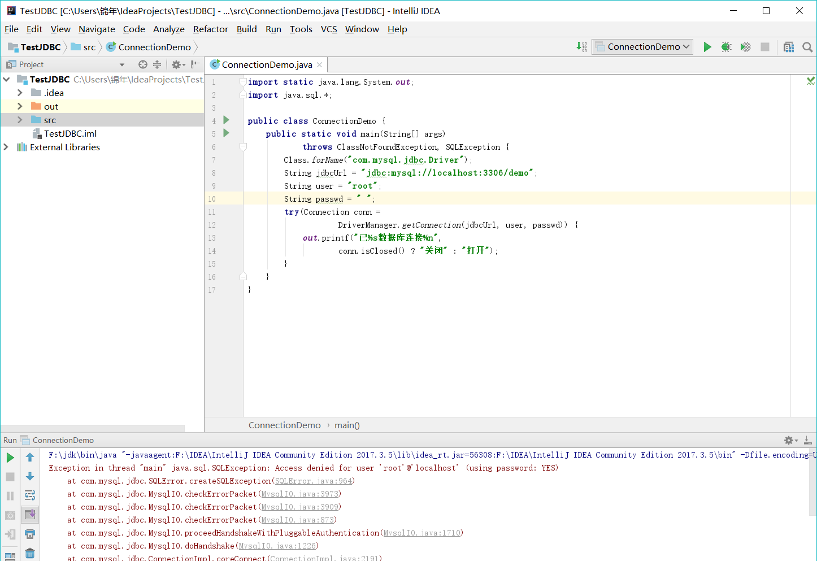817x561 pixels.
Task: Open SQLError.java:964 stack trace link
Action: coord(313,481)
